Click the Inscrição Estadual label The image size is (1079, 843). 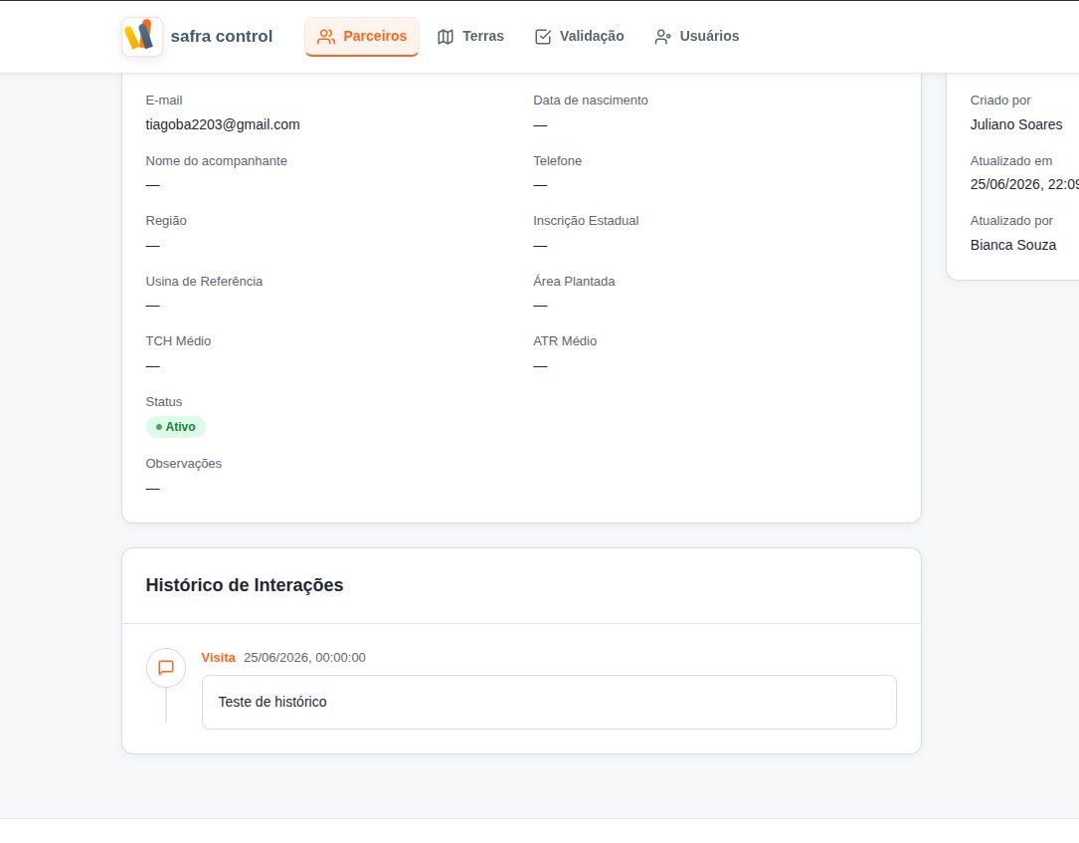point(586,221)
